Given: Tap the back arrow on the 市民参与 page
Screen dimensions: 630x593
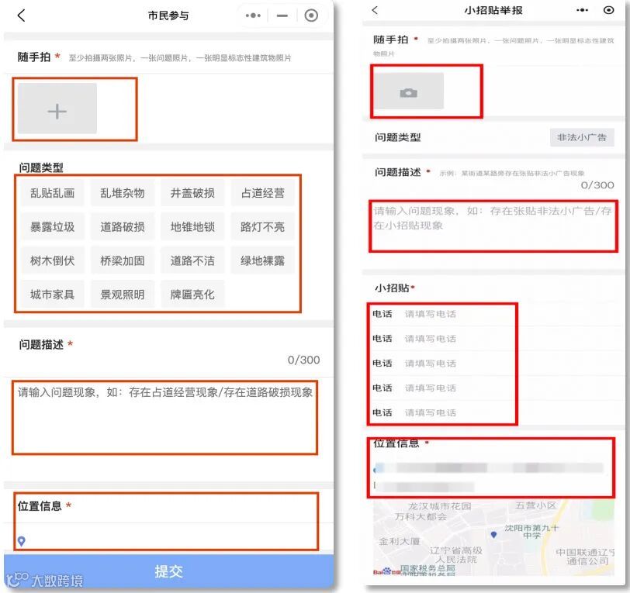Looking at the screenshot, I should 21,14.
